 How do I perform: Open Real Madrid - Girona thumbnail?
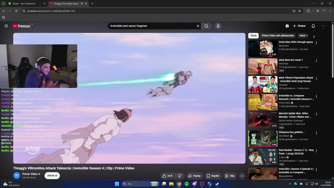(x=263, y=156)
